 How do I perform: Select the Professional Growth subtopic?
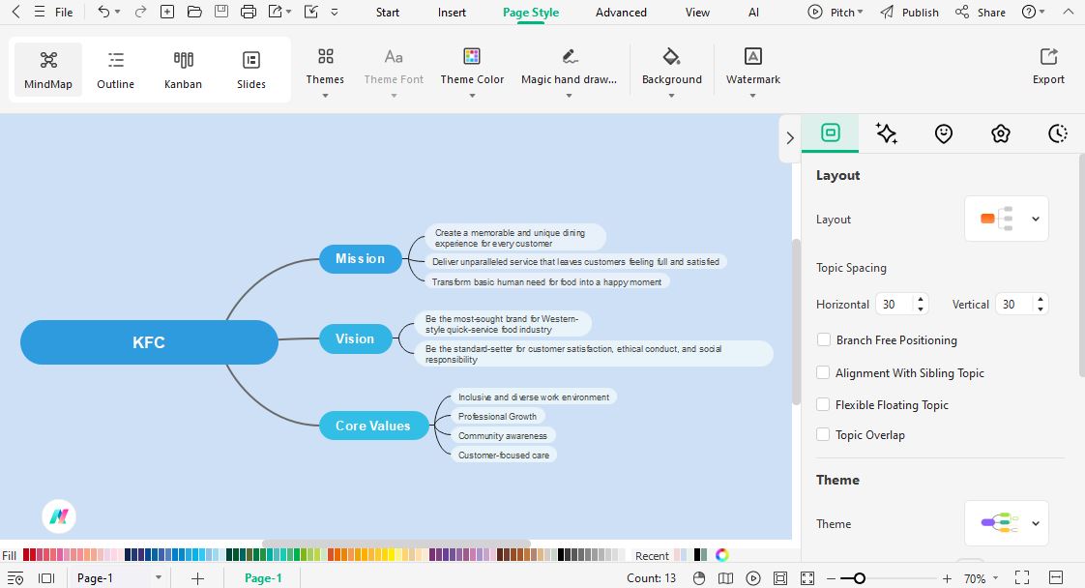click(x=497, y=417)
